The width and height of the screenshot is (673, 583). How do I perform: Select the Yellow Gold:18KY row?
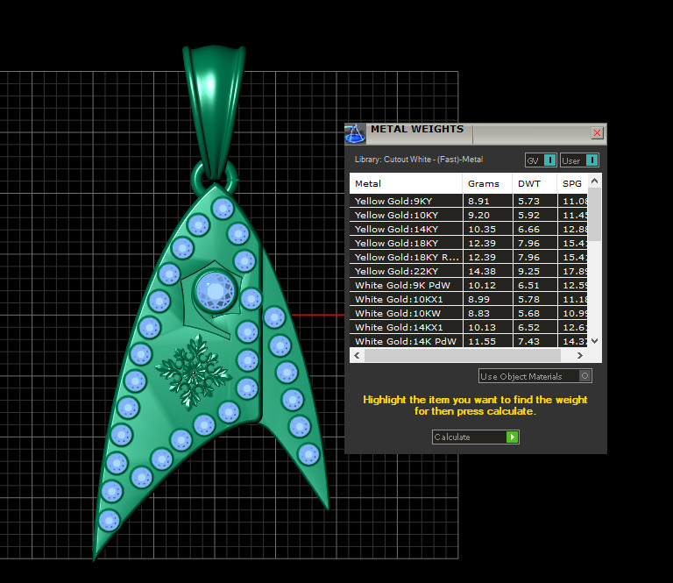469,243
